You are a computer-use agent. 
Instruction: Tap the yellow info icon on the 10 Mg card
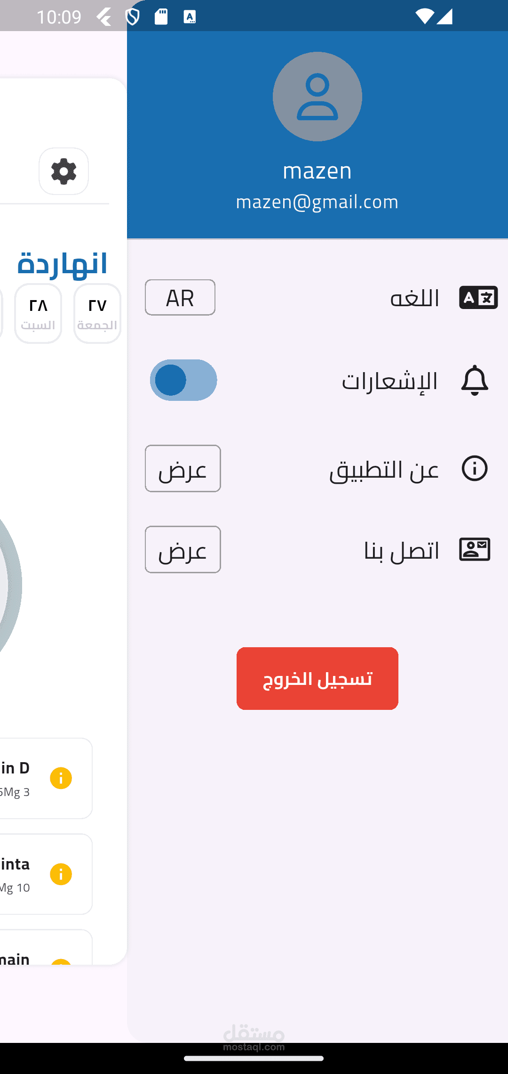[61, 874]
